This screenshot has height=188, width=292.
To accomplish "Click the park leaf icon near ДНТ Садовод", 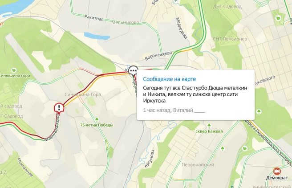I will pos(278,18).
